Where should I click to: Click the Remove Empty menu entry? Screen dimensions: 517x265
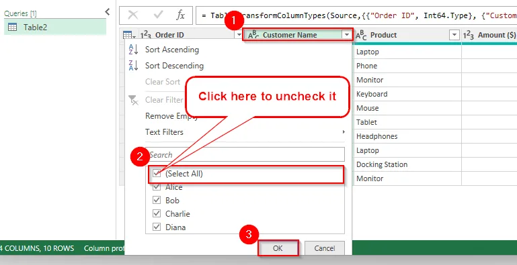point(171,116)
